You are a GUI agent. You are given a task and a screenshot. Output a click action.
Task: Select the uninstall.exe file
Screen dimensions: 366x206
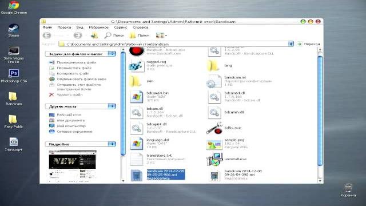226,159
